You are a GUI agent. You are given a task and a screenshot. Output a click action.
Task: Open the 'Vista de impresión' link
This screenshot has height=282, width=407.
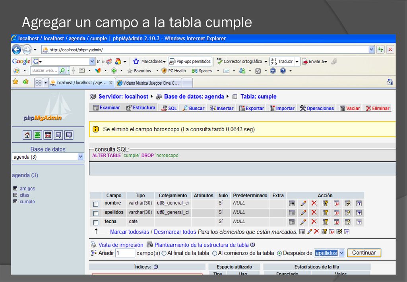(x=121, y=245)
